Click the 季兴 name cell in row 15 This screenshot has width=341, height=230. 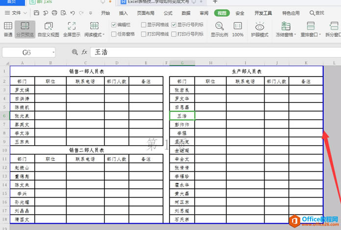point(22,193)
